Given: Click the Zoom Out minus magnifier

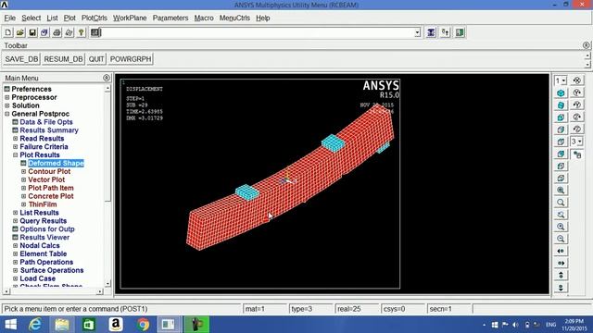Looking at the screenshot, I should point(561,239).
